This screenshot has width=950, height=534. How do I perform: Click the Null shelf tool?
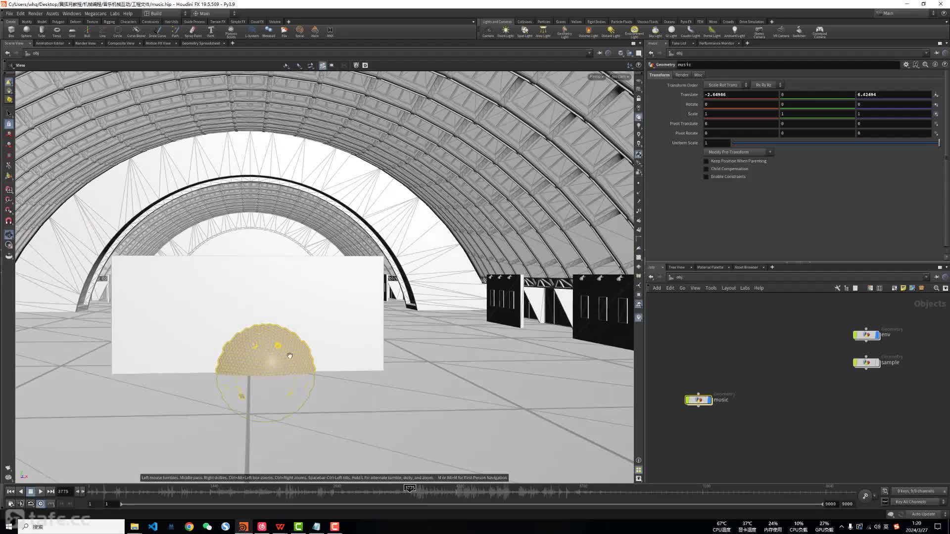click(87, 32)
